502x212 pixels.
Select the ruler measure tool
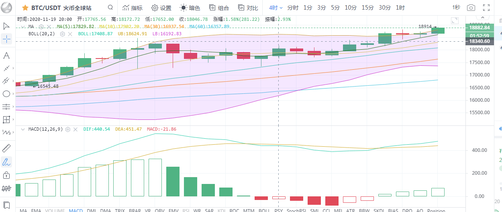pyautogui.click(x=6, y=149)
